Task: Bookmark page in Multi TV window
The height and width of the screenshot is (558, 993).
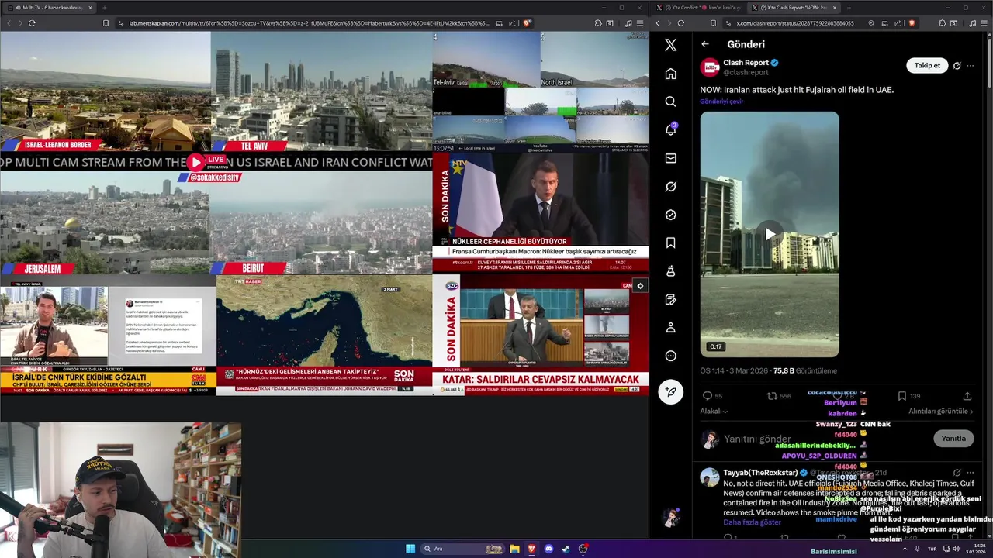Action: click(x=106, y=23)
